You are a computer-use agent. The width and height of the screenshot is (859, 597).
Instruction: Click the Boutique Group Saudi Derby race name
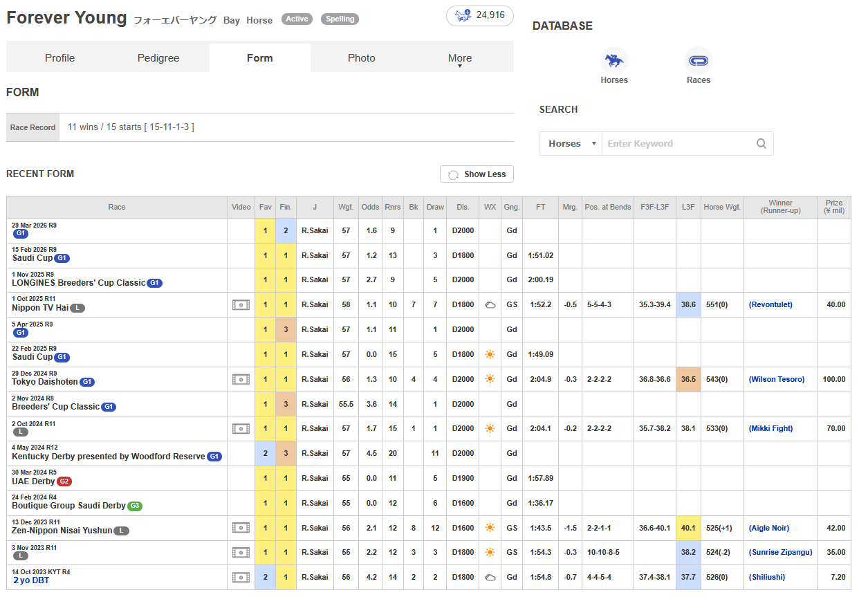[69, 506]
